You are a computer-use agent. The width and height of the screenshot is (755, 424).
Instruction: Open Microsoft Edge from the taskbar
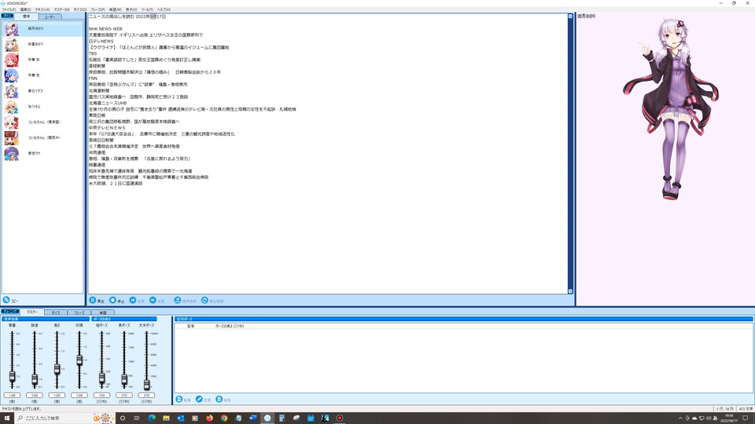[152, 418]
